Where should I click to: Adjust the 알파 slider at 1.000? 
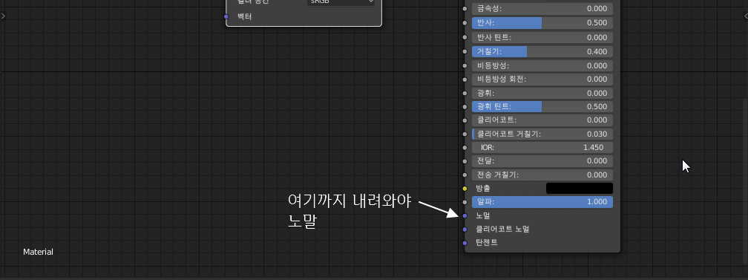[542, 202]
